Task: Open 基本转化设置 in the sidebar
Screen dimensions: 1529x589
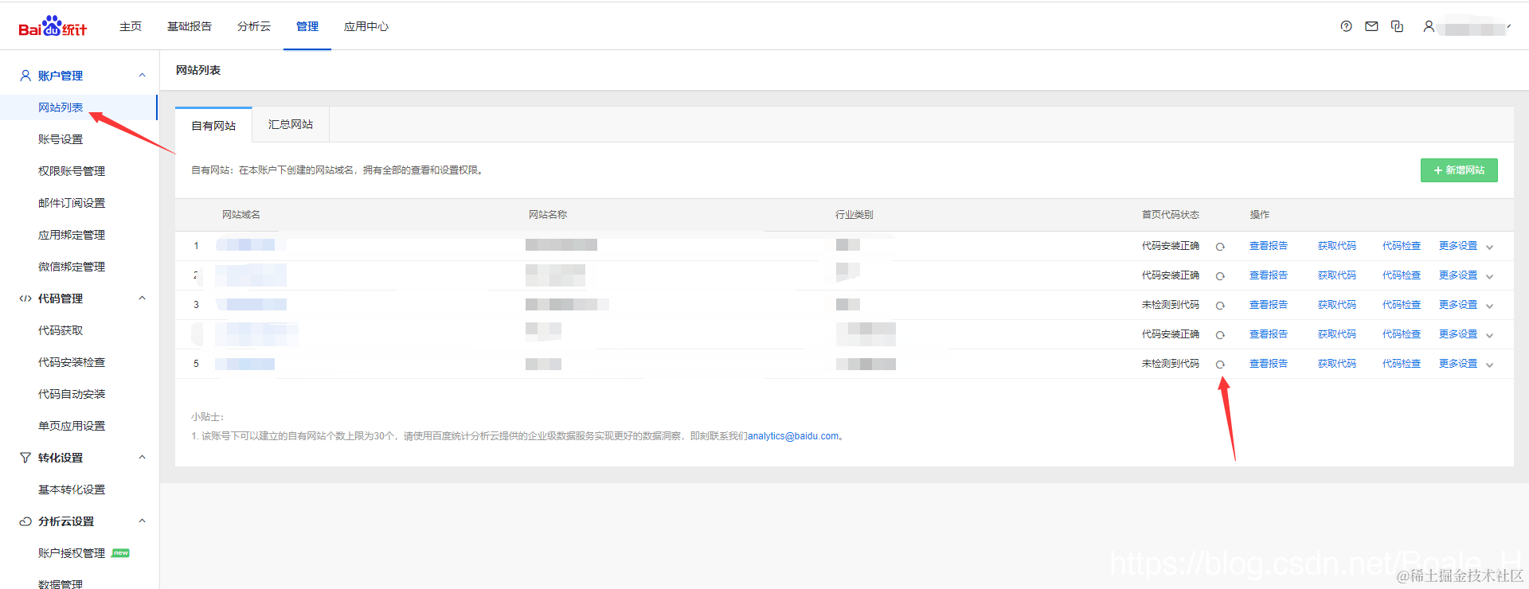Action: [x=72, y=490]
